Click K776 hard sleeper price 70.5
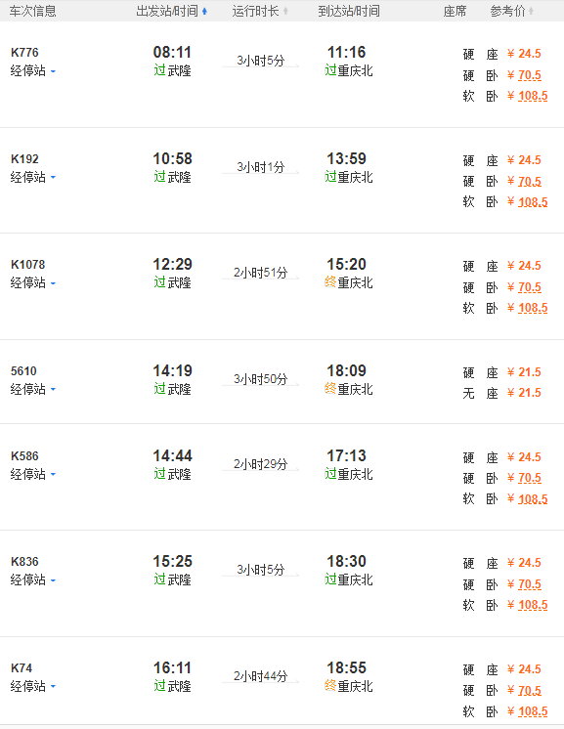Image resolution: width=564 pixels, height=729 pixels. click(530, 75)
